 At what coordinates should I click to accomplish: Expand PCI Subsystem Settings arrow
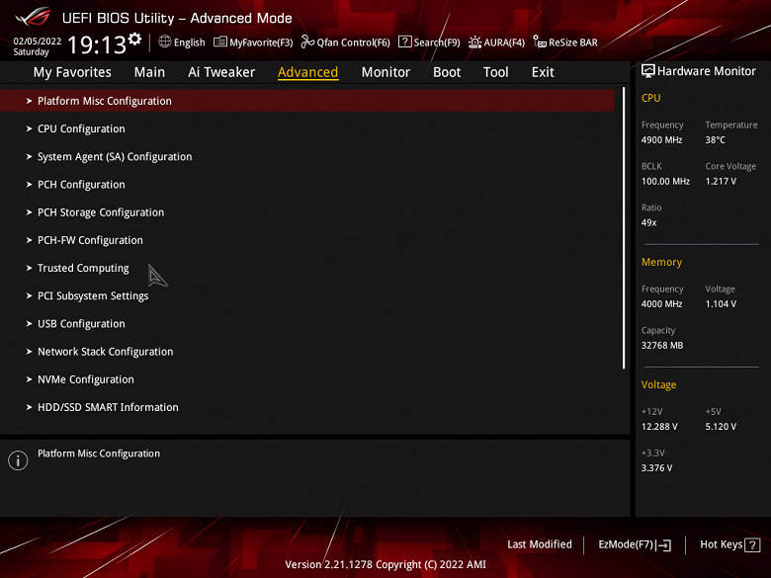[29, 295]
